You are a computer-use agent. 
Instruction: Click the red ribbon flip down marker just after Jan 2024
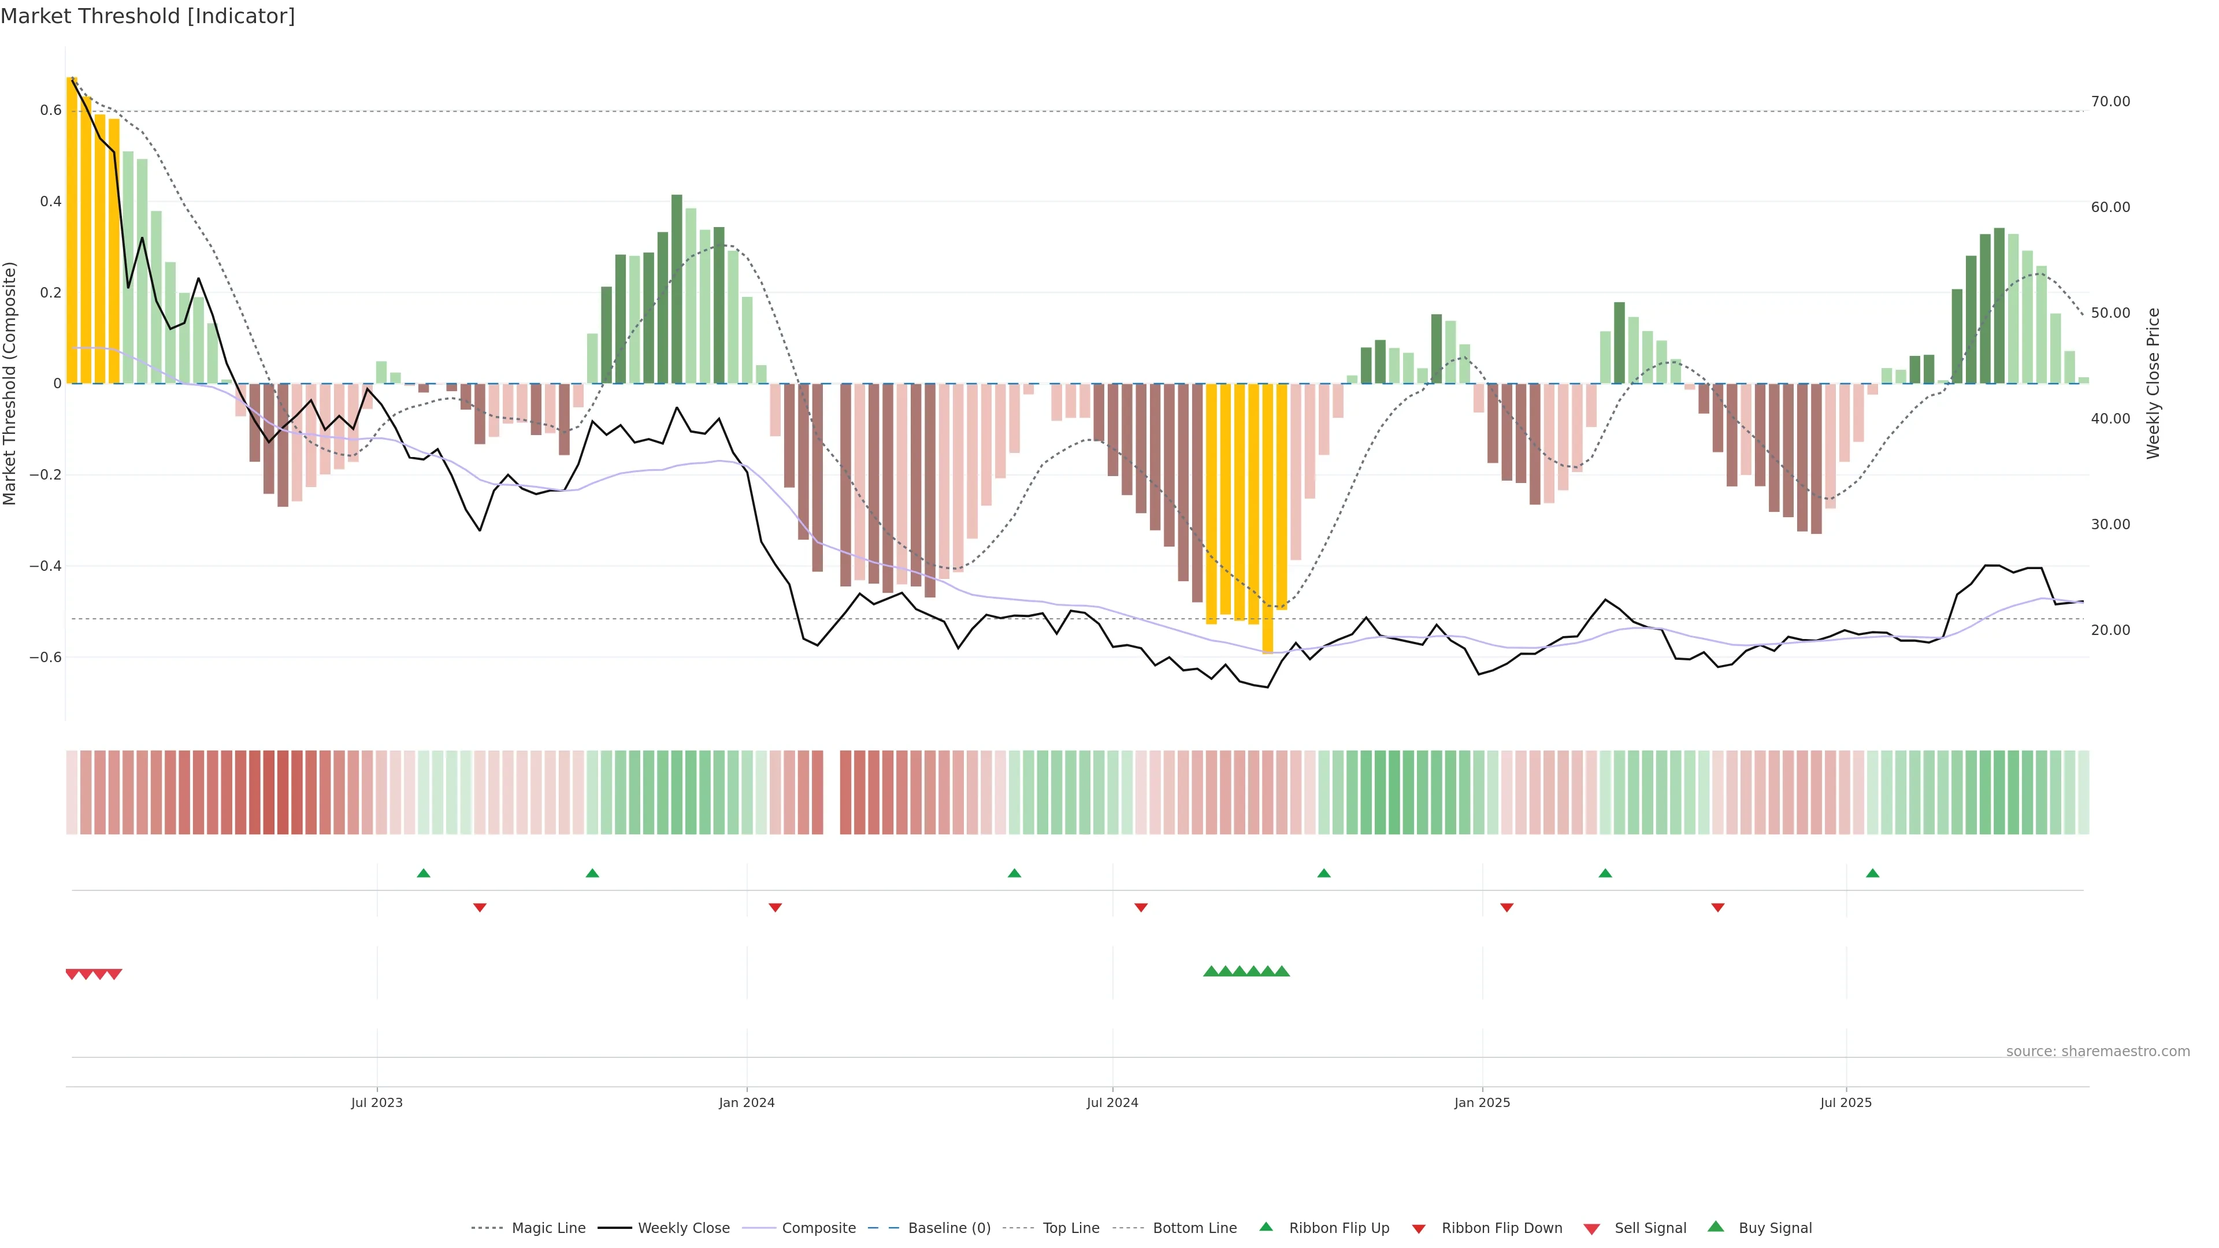774,907
